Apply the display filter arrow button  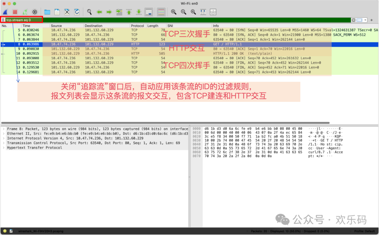[x=360, y=20]
